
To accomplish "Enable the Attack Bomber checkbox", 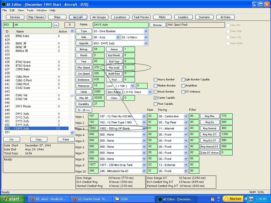I will (155, 92).
